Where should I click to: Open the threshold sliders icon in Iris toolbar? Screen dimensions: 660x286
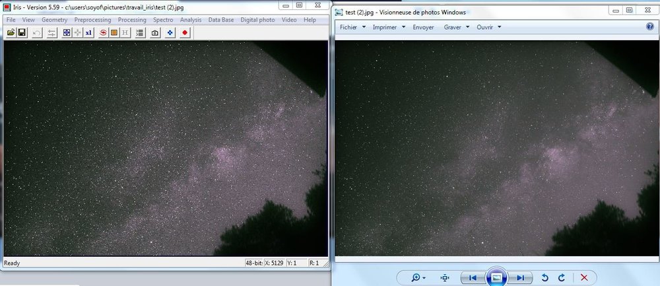click(x=51, y=32)
